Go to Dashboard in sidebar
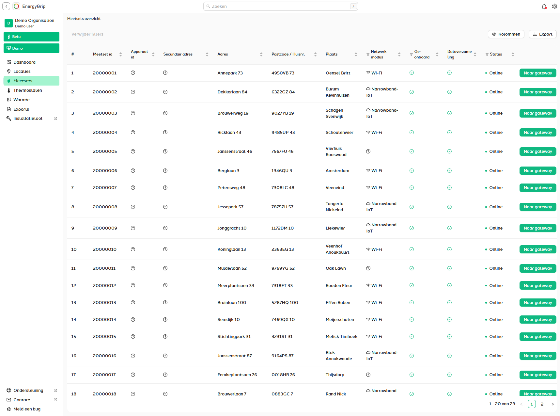The image size is (560, 416). tap(24, 62)
